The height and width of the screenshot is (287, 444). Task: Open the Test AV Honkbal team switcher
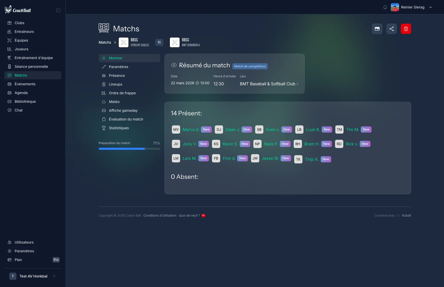pos(33,276)
